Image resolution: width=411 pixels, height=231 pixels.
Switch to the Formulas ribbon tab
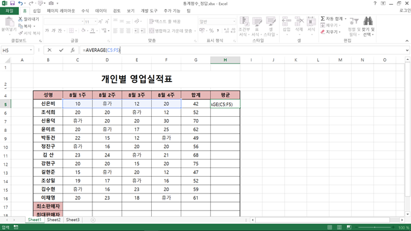pyautogui.click(x=85, y=11)
